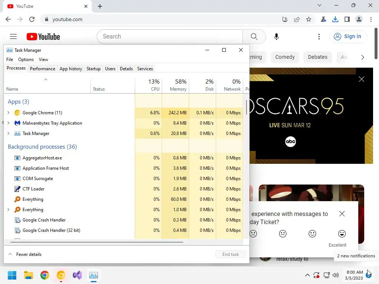Screen dimensions: 379x284
Task: Bookmark this page with the star icon
Action: pos(309,19)
